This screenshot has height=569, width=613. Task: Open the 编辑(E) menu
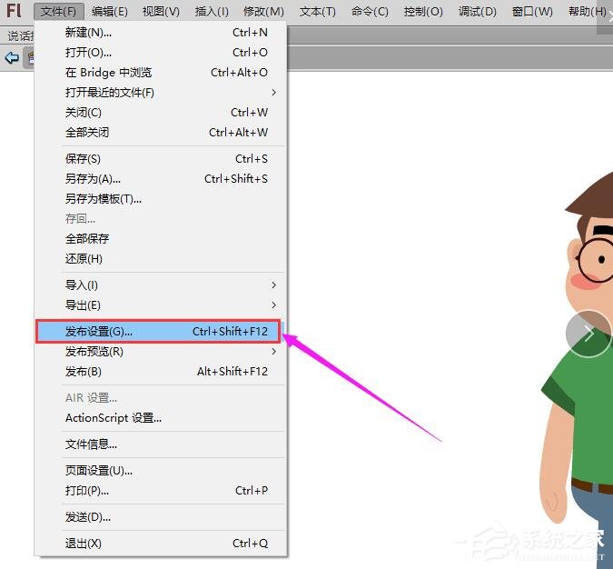point(110,12)
